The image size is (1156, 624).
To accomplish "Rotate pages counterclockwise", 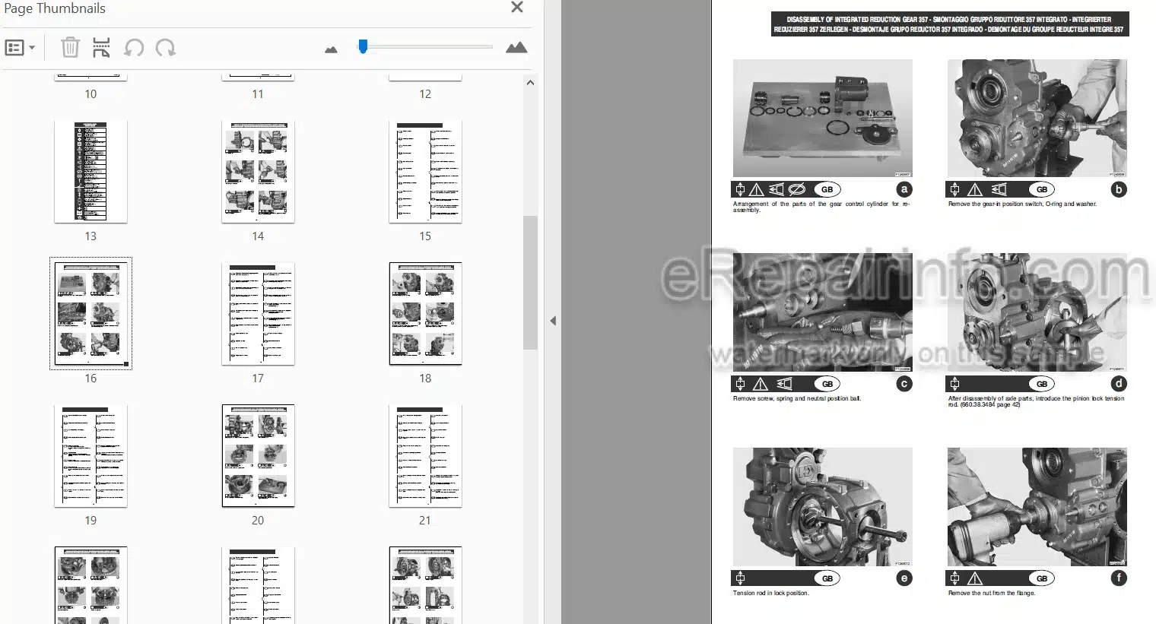I will (134, 48).
